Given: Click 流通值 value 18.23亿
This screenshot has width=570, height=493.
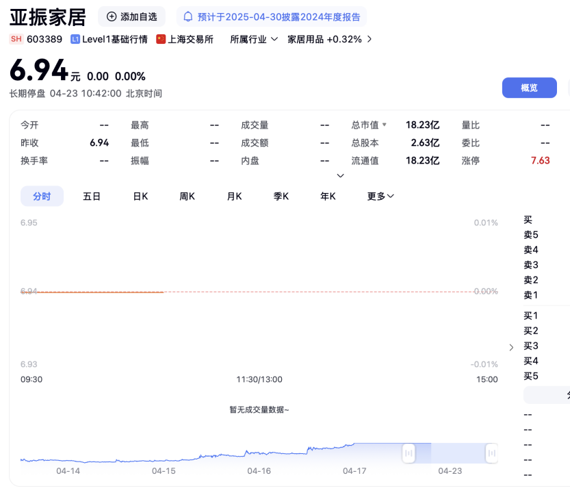Looking at the screenshot, I should [422, 160].
